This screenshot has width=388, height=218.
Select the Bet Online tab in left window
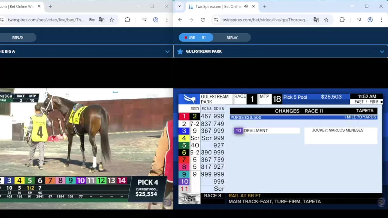pos(21,6)
